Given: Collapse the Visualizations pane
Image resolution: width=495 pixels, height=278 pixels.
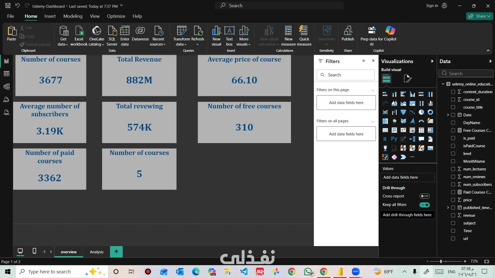Looking at the screenshot, I should point(432,61).
